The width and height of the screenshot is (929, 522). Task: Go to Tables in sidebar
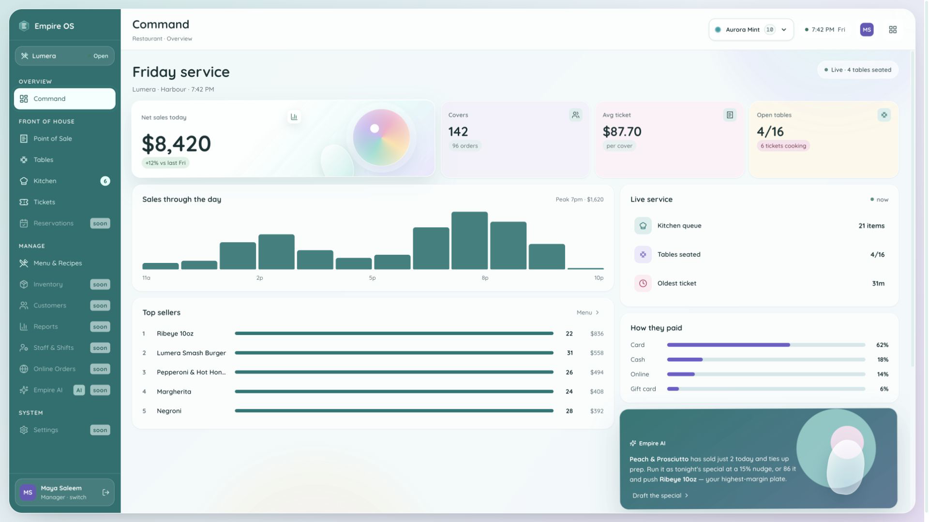(64, 160)
